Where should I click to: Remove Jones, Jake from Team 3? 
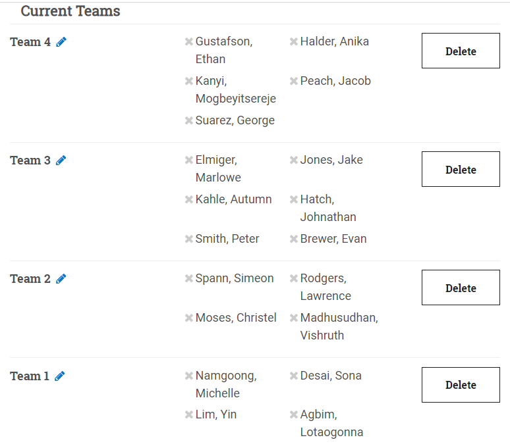[x=294, y=161]
